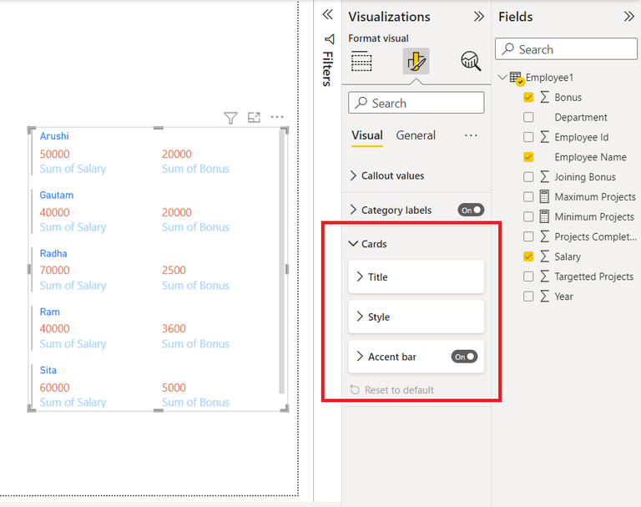The width and height of the screenshot is (641, 507).
Task: Check the Minimum Projects checkbox
Action: click(528, 216)
